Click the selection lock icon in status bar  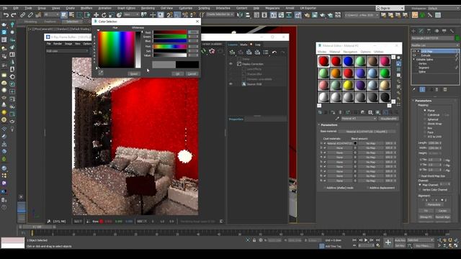pos(254,240)
